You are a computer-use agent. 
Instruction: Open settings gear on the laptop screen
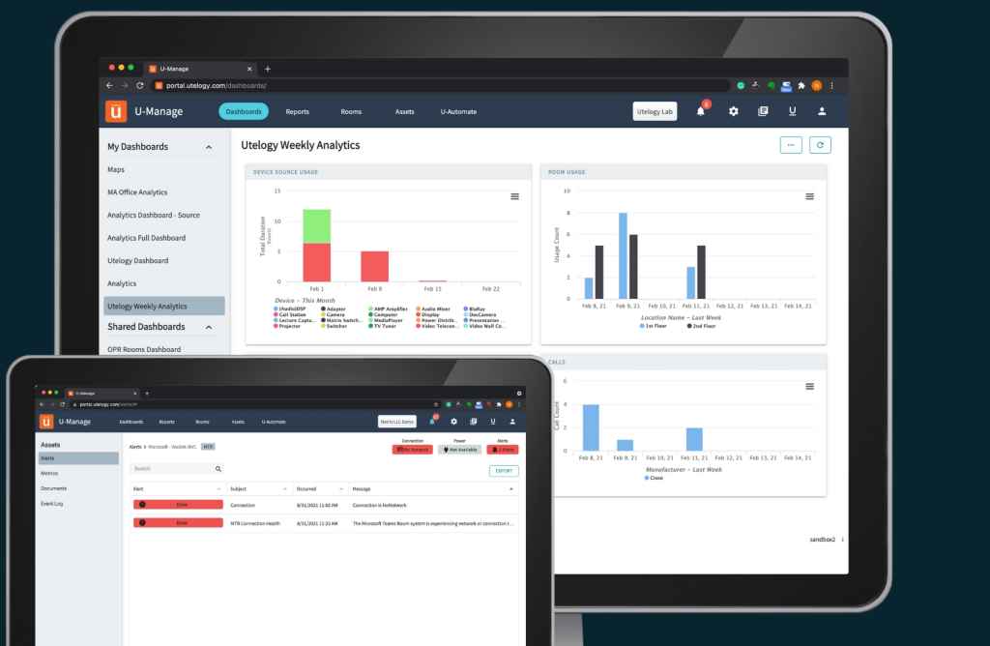[x=453, y=422]
